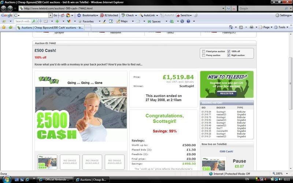
Task: Click the taskbar volume speaker icon
Action: (x=280, y=179)
